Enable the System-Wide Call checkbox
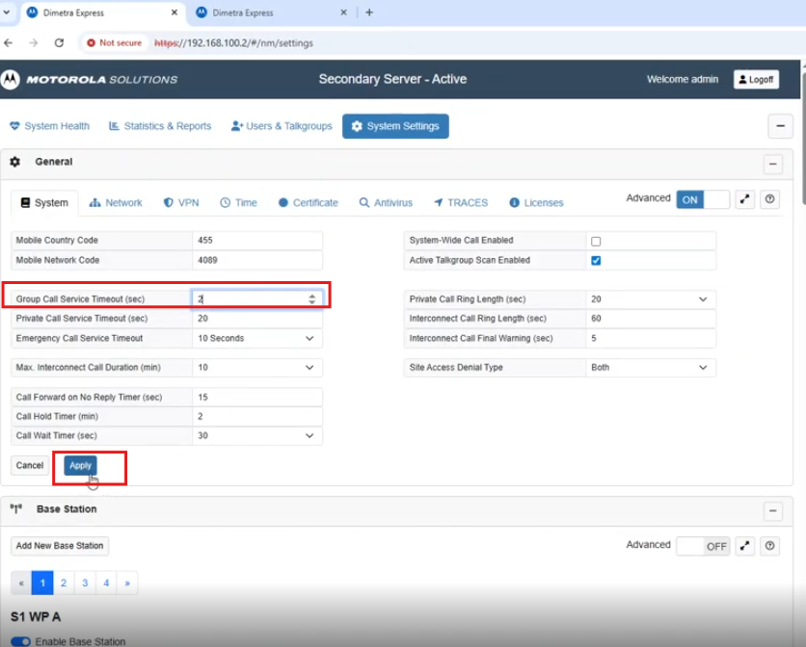Screen dimensions: 806x647 pos(596,242)
